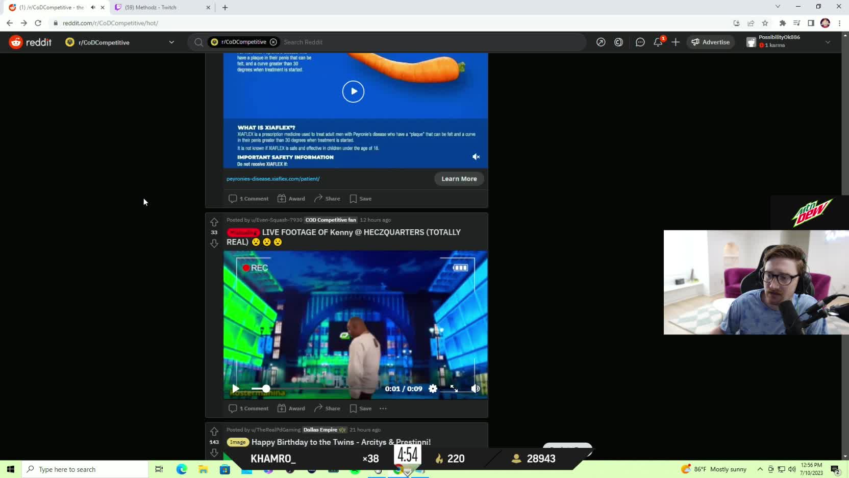Open the chat bubble icon
849x478 pixels.
(x=640, y=42)
